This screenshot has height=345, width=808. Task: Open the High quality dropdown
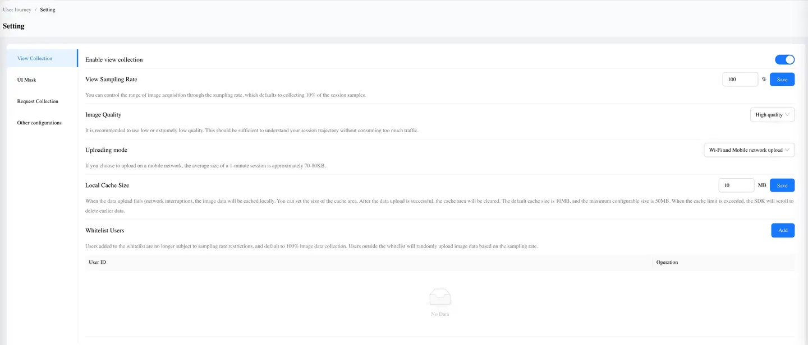[772, 115]
